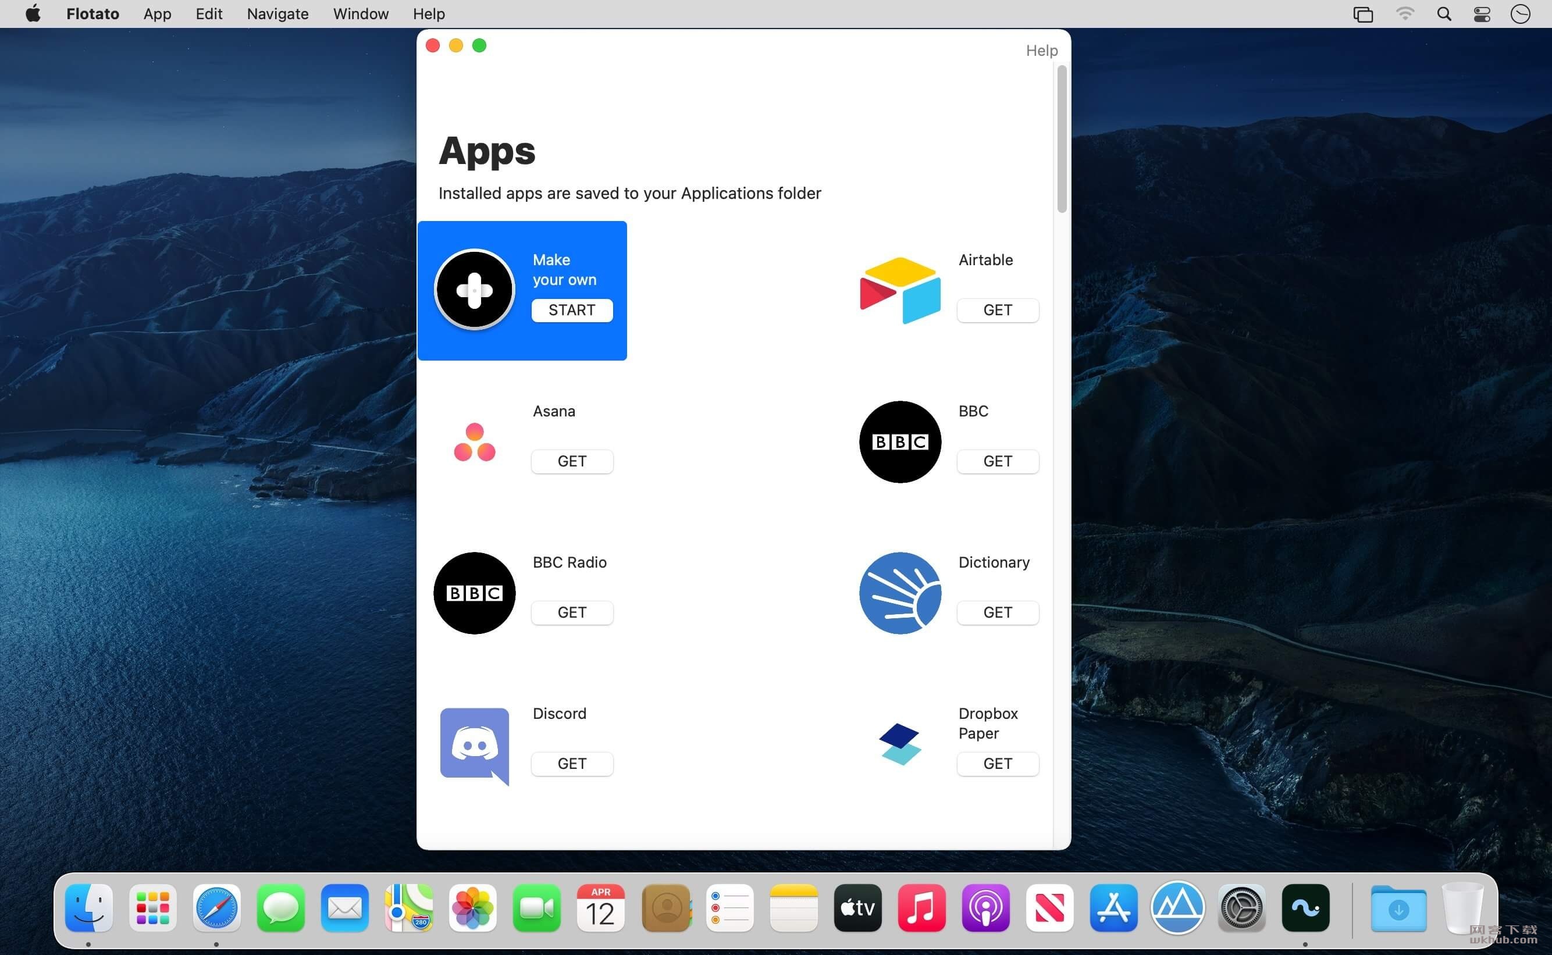This screenshot has height=955, width=1552.
Task: Open Apple TV from the Dock
Action: (x=859, y=908)
